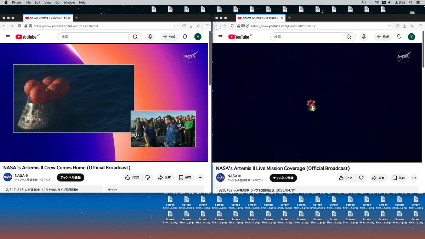
Task: Open downloads arrow in right browser toolbar
Action: pyautogui.click(x=404, y=26)
